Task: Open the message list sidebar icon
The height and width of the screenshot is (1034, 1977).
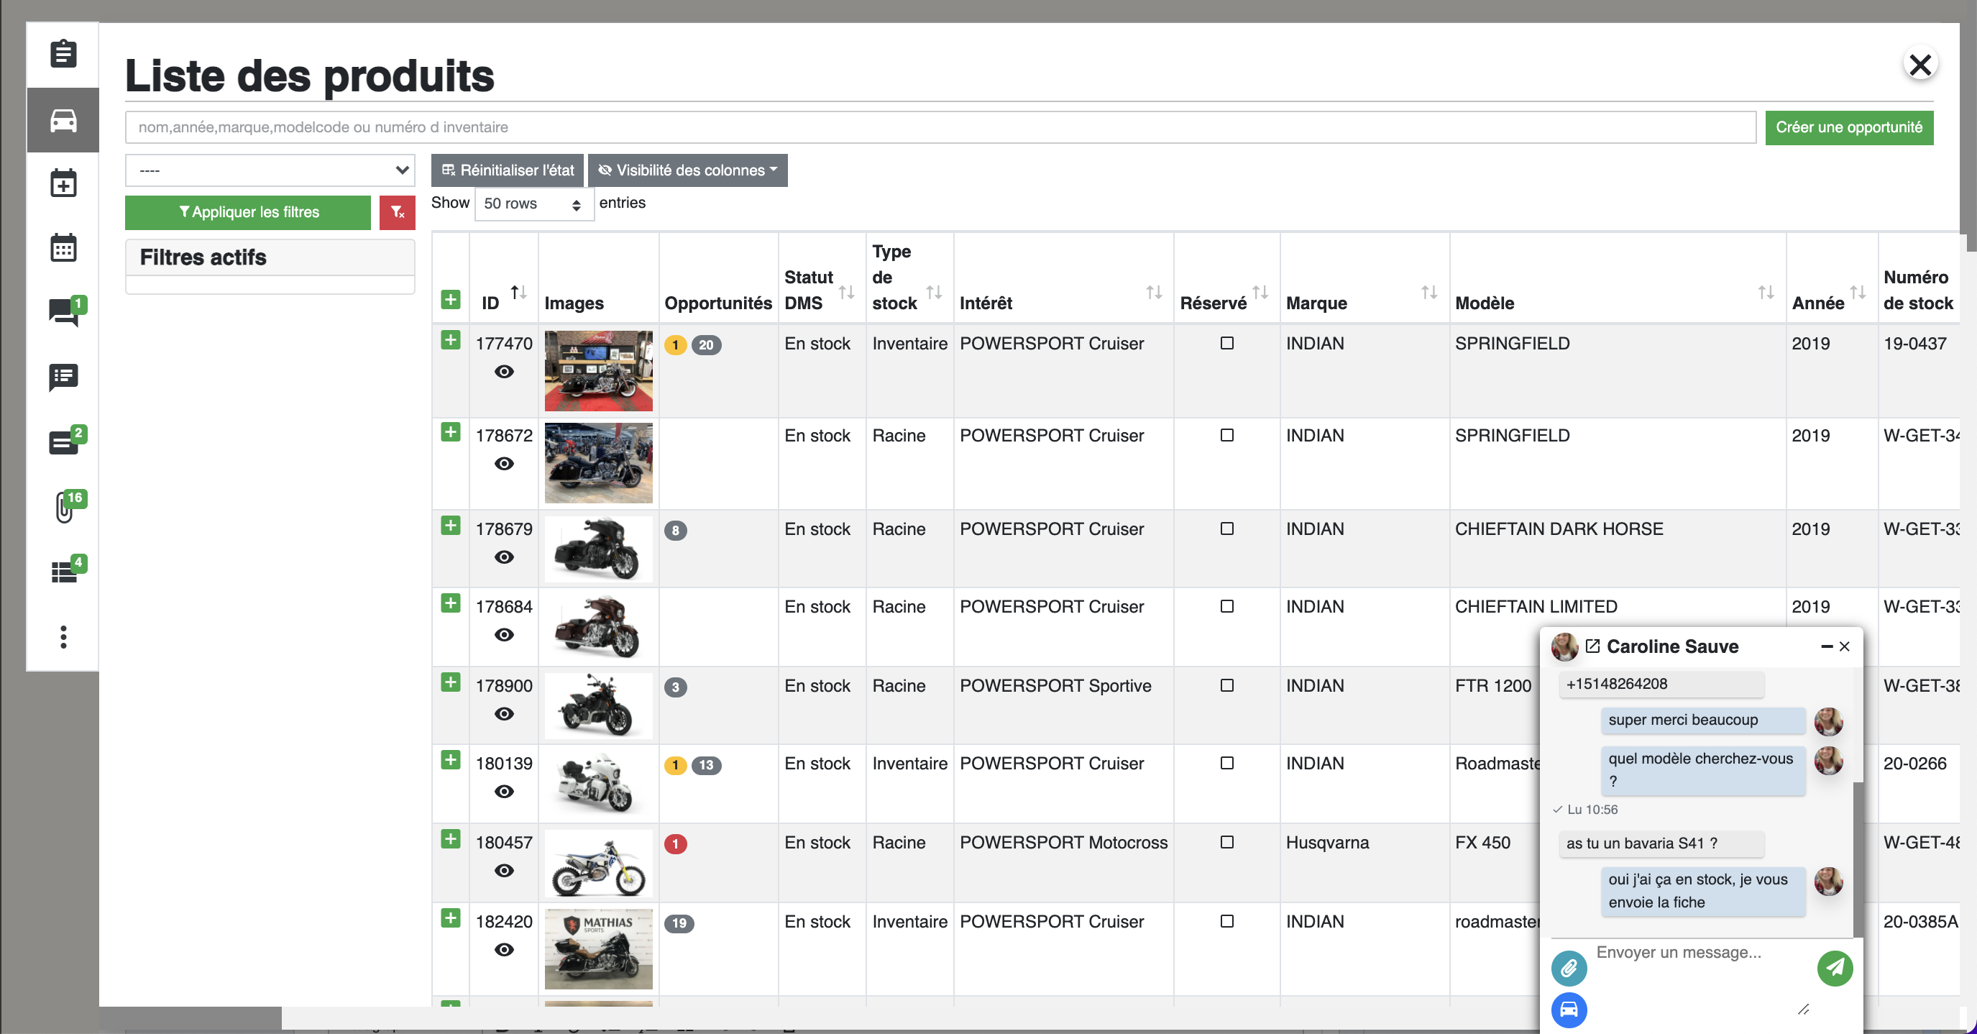Action: 63,377
